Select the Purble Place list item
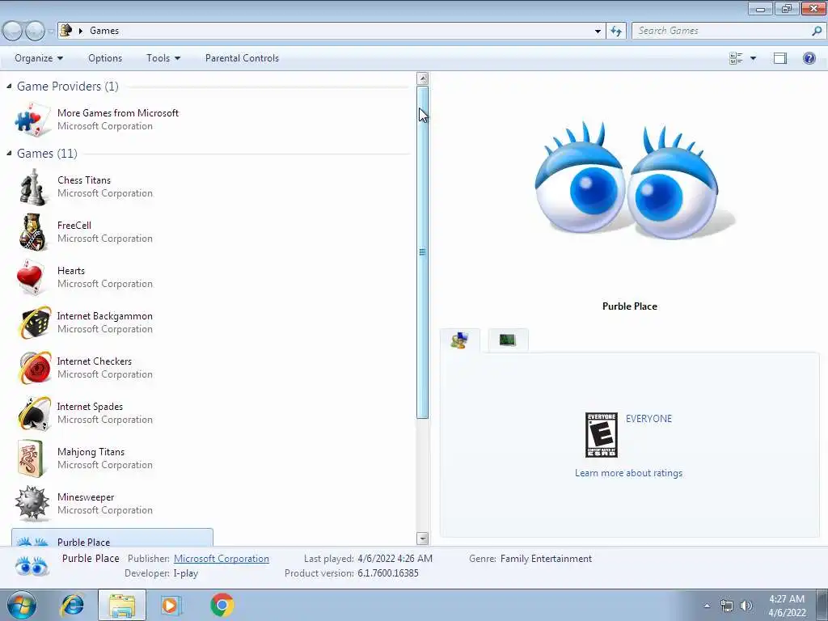The width and height of the screenshot is (828, 621). click(112, 538)
